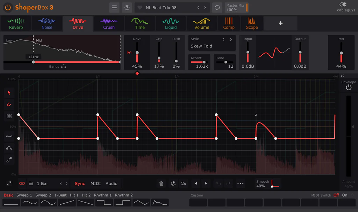The width and height of the screenshot is (358, 212).
Task: Click the Output gain slider handle
Action: (300, 52)
